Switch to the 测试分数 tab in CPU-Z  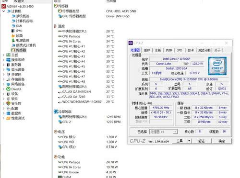(x=204, y=50)
